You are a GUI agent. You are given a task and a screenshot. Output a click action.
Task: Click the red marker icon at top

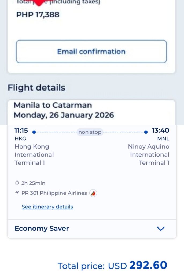(x=39, y=3)
